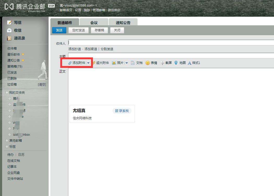This screenshot has width=274, height=196.
Task: Expand the folder ending in _Inbox
Action: (10, 134)
